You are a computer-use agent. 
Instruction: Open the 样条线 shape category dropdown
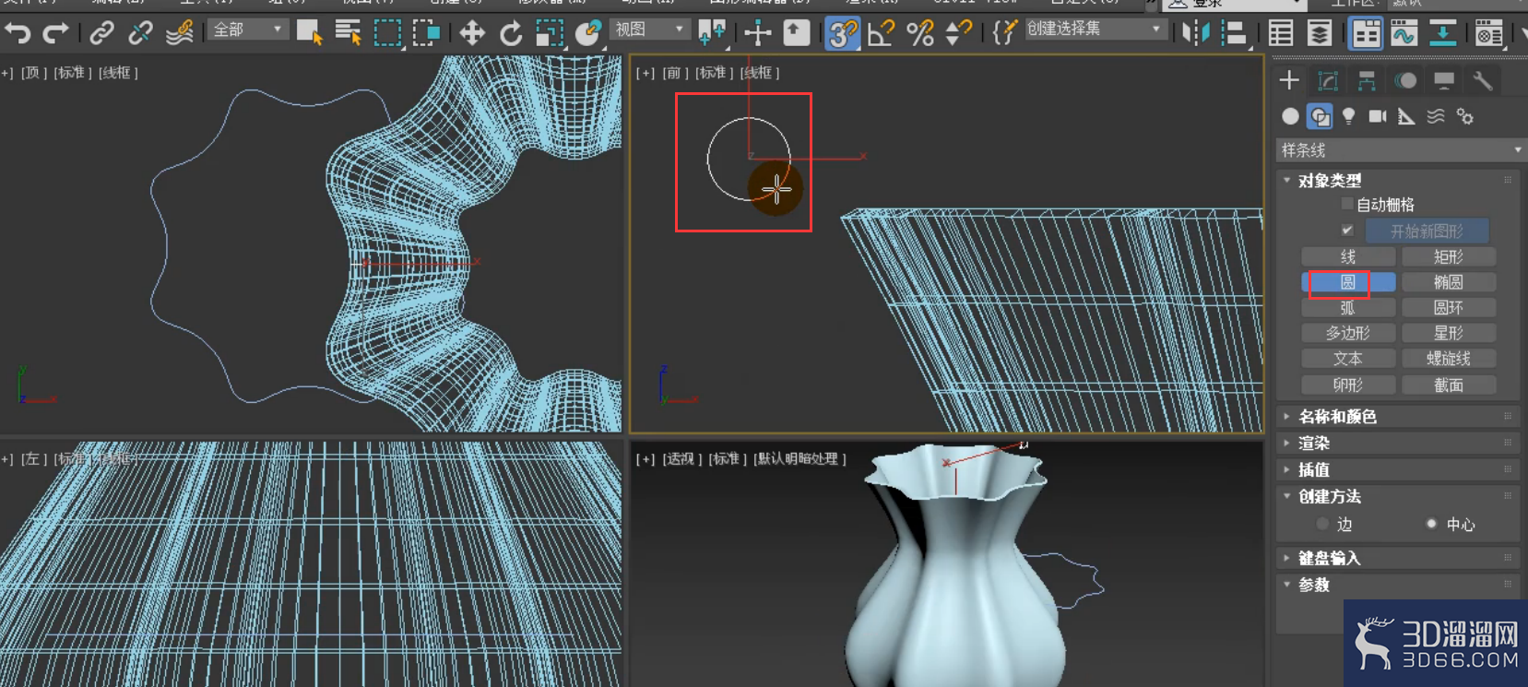[x=1400, y=150]
